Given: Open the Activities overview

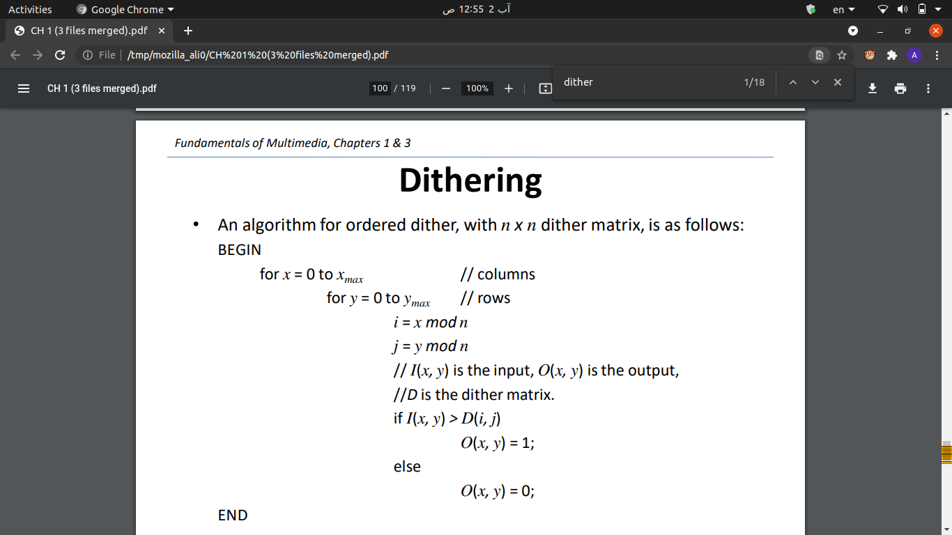Looking at the screenshot, I should [x=30, y=10].
